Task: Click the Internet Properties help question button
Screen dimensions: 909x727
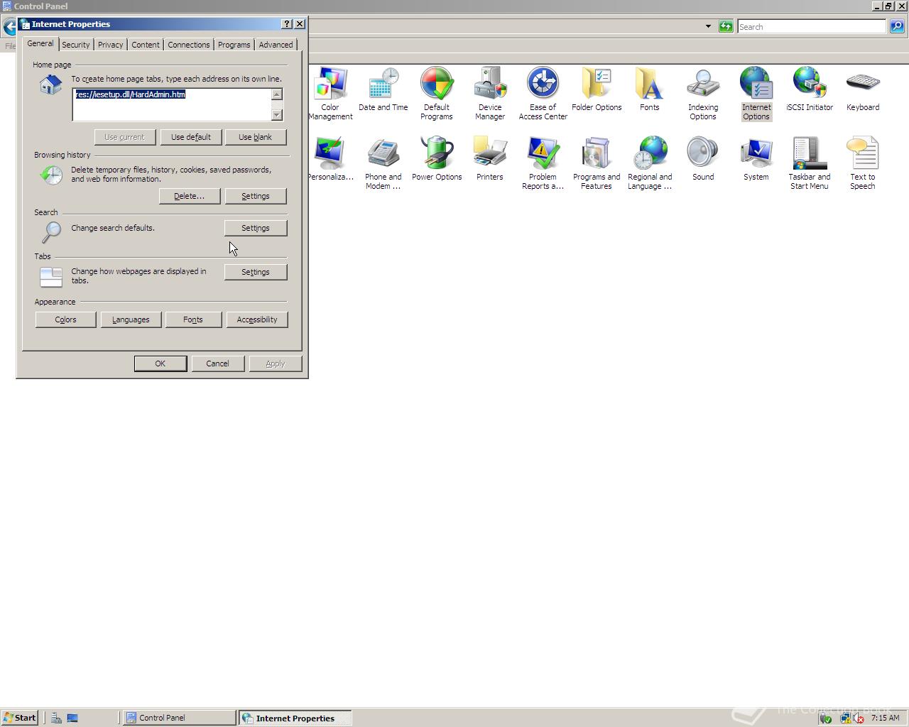Action: tap(287, 23)
